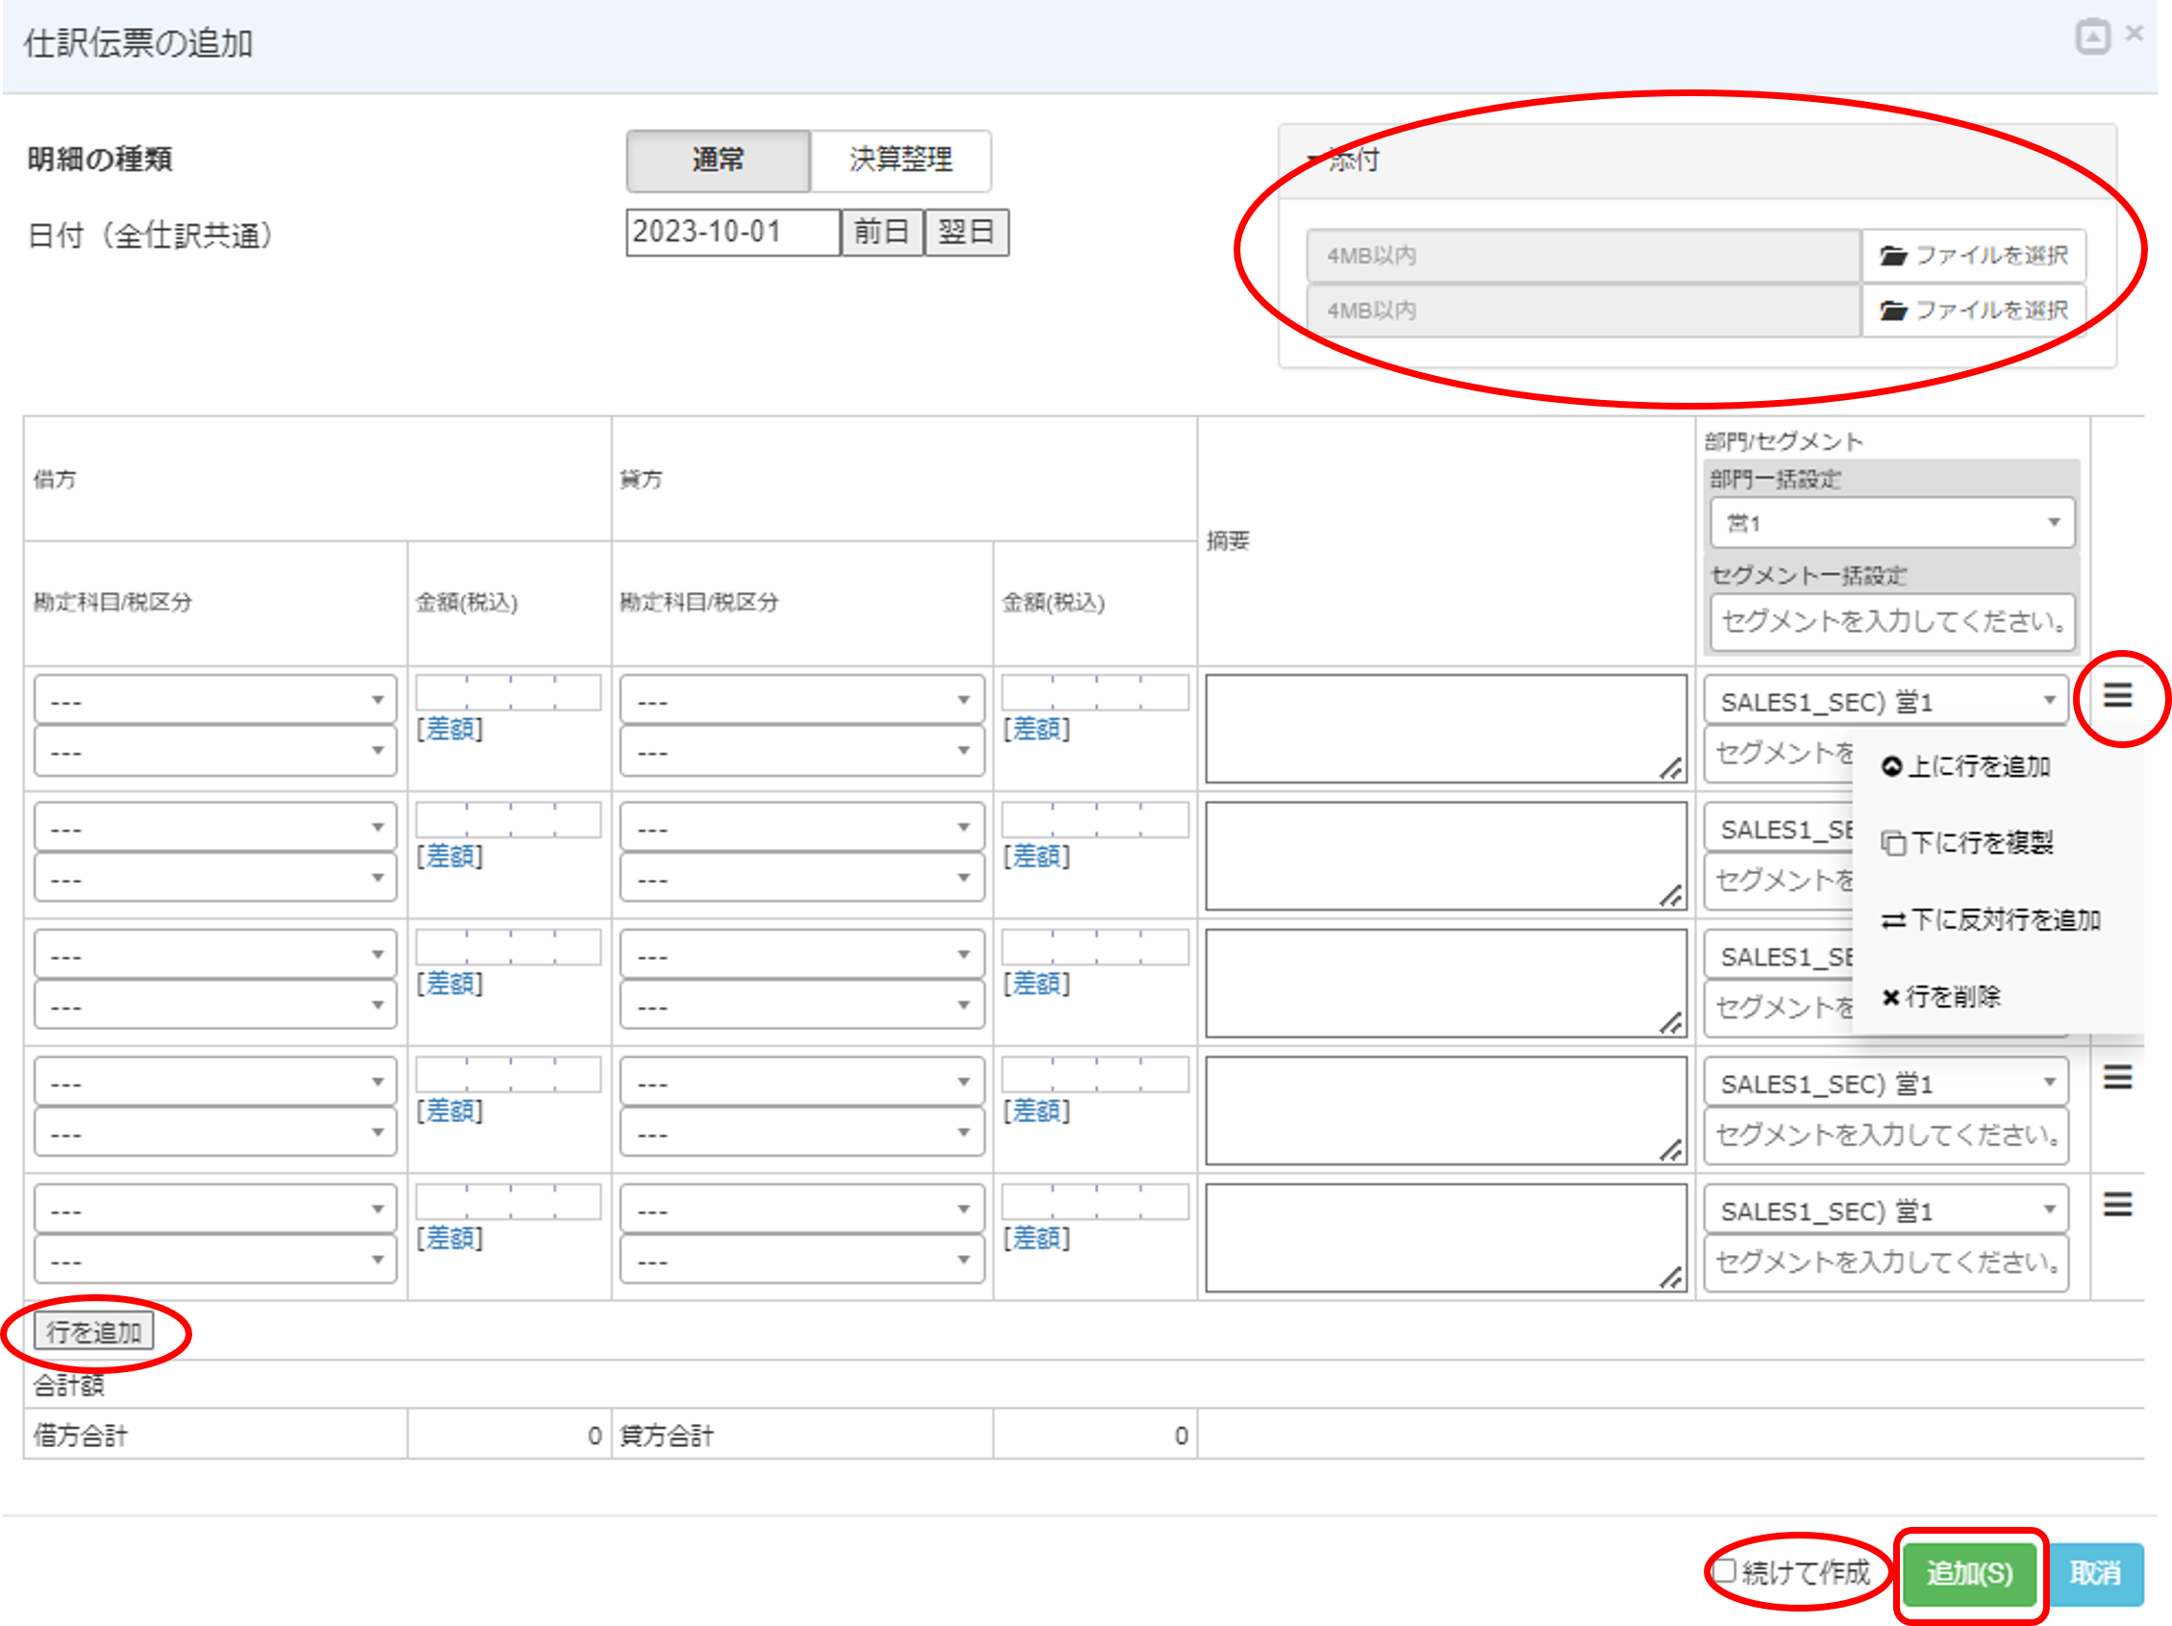Viewport: 2172px width, 1626px height.
Task: Open the fourth row's hamburger menu icon
Action: (2117, 1078)
